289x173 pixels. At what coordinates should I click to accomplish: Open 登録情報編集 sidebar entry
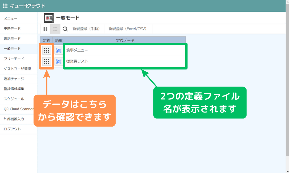(x=19, y=89)
